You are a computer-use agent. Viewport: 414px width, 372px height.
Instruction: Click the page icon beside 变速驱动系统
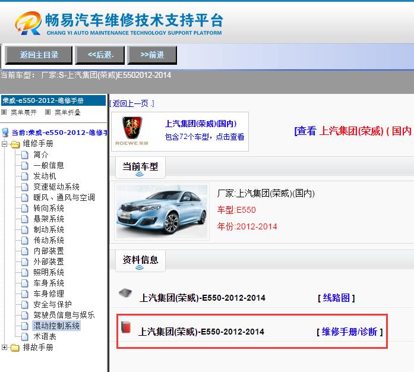click(x=25, y=187)
